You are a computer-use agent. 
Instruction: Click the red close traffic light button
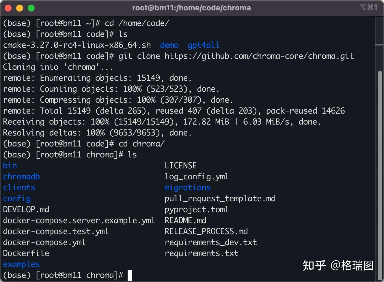[x=8, y=8]
